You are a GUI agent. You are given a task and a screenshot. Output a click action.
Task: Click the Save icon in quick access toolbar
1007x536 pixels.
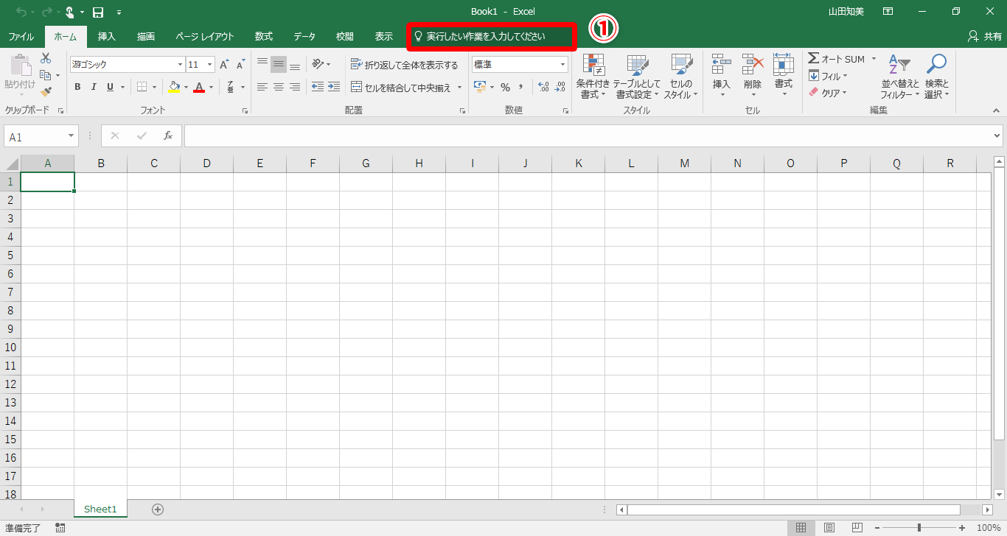point(97,13)
